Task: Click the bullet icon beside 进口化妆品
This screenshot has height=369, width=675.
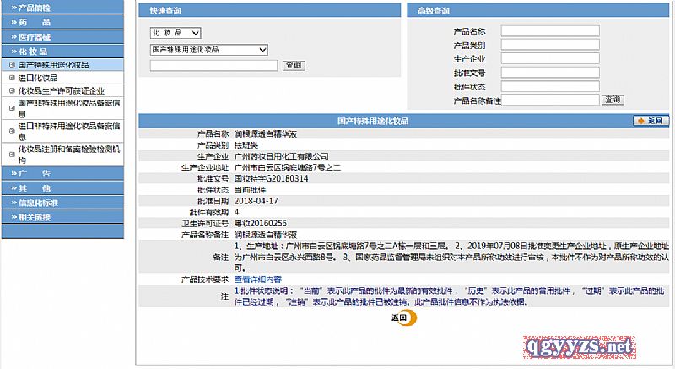Action: (11, 78)
